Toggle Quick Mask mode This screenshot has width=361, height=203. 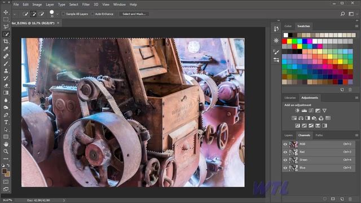[6, 182]
